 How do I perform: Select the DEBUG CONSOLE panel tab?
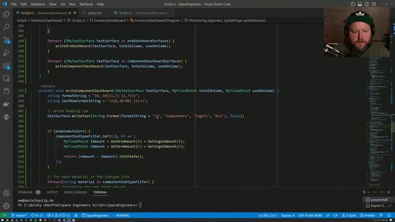[75, 192]
